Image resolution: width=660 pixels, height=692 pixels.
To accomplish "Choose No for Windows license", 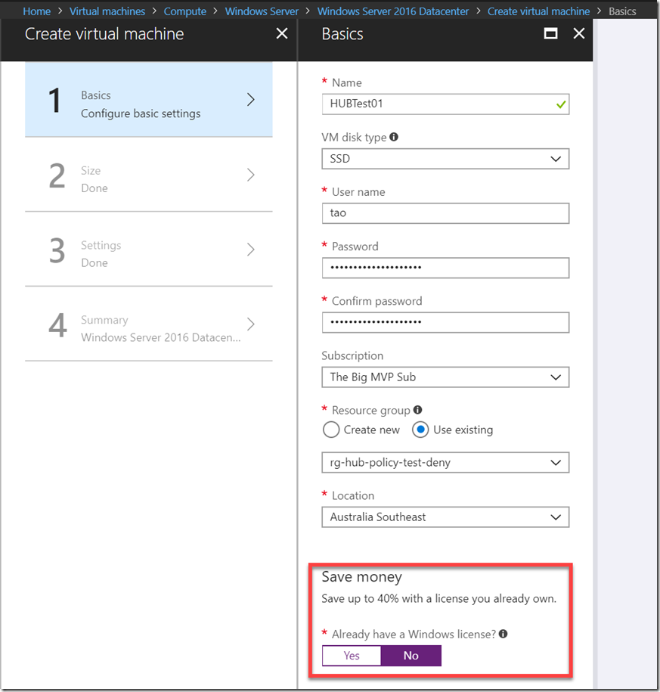I will (x=411, y=656).
